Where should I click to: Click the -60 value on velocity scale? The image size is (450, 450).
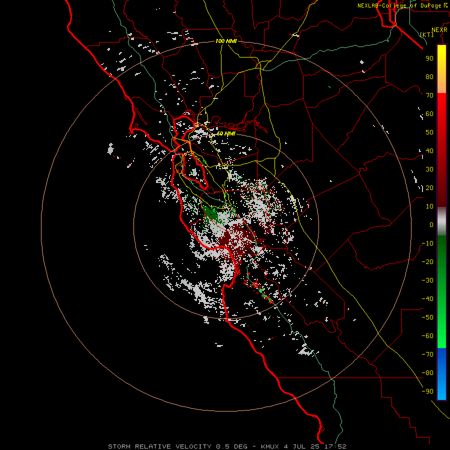427,336
